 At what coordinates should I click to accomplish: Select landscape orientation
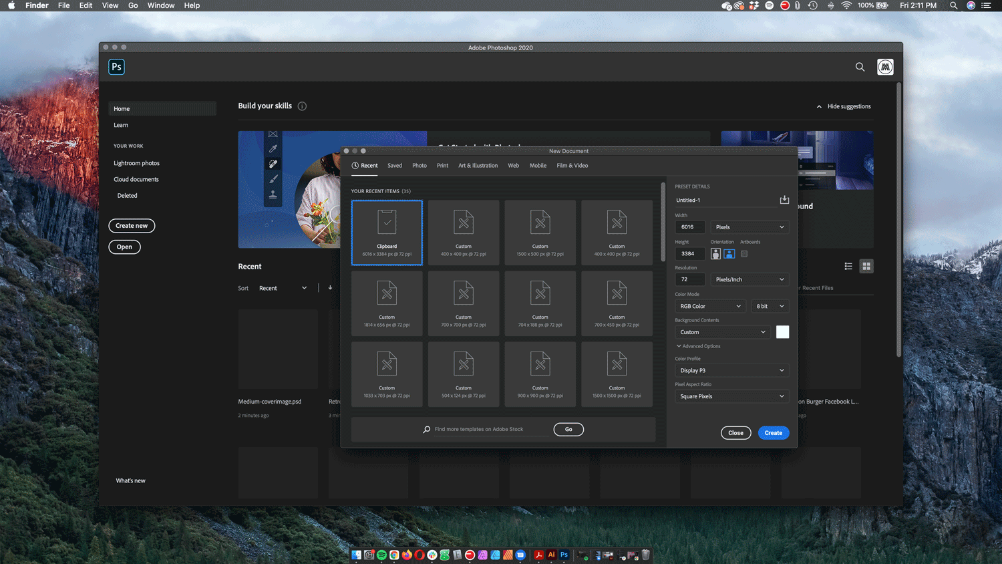729,254
